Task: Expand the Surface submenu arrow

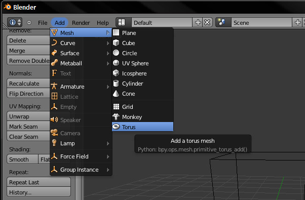Action: 108,53
